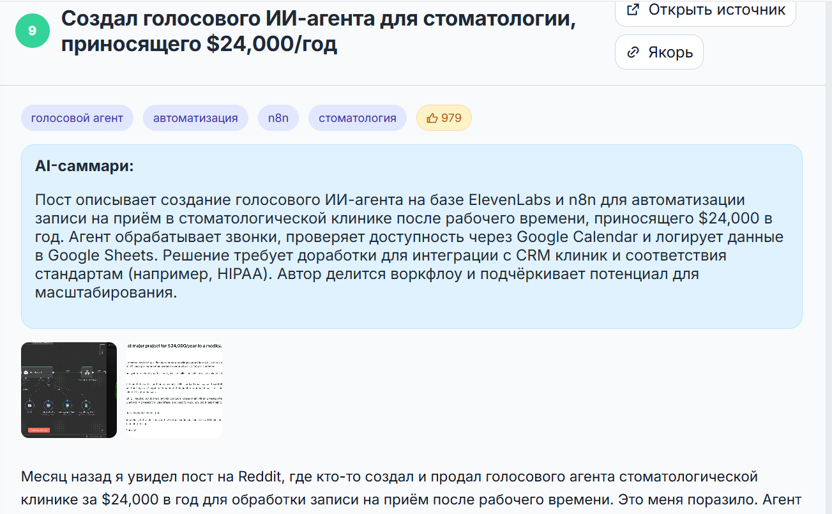Click the chain-link icon in Якорь button
Image resolution: width=832 pixels, height=514 pixels.
click(633, 52)
